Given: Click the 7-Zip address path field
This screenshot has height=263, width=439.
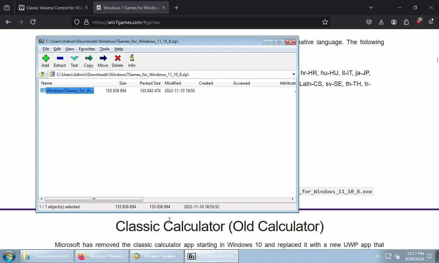Looking at the screenshot, I should tap(170, 74).
